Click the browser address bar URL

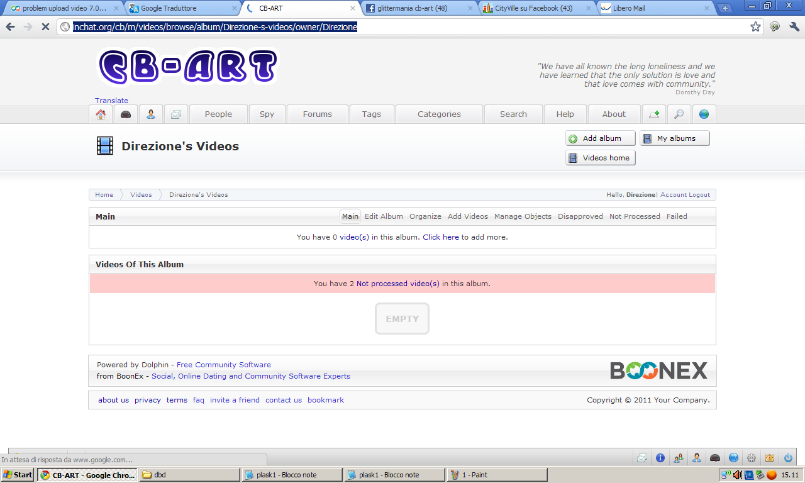(215, 27)
